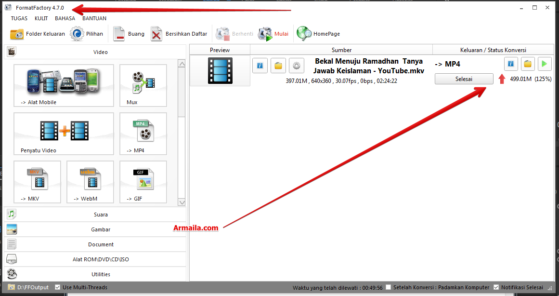Toggle Use Multi-Threads checkbox
Image resolution: width=559 pixels, height=296 pixels.
coord(57,287)
